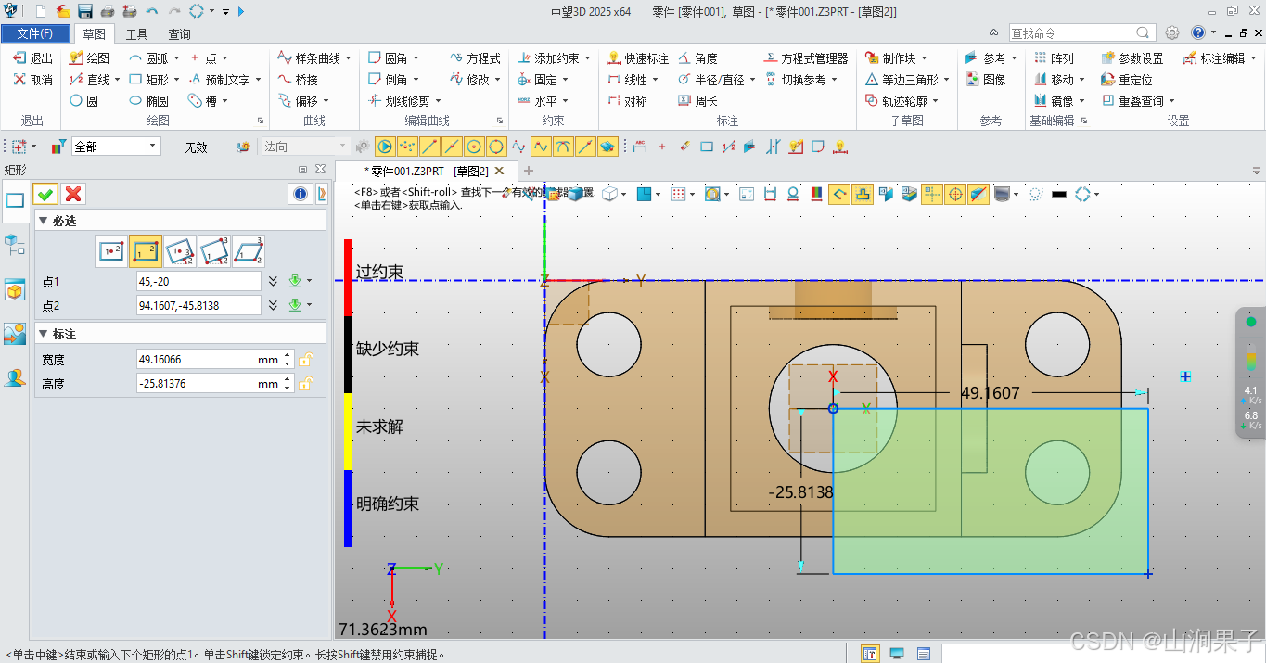1266x663 pixels.
Task: Click the 方程式管理器 button
Action: click(x=806, y=58)
